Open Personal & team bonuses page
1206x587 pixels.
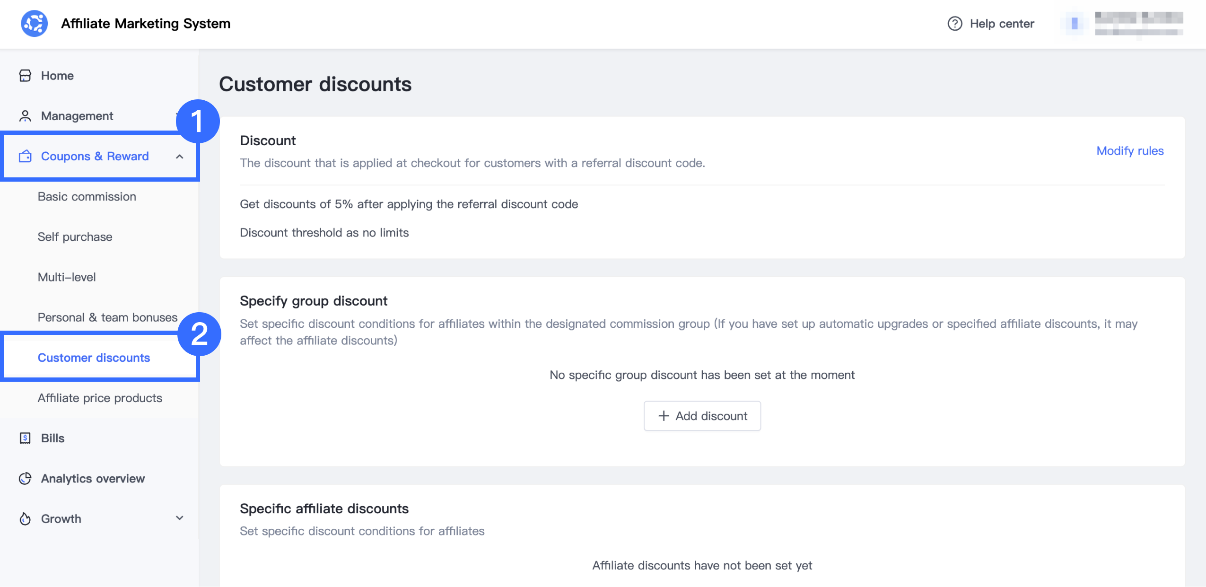coord(107,317)
